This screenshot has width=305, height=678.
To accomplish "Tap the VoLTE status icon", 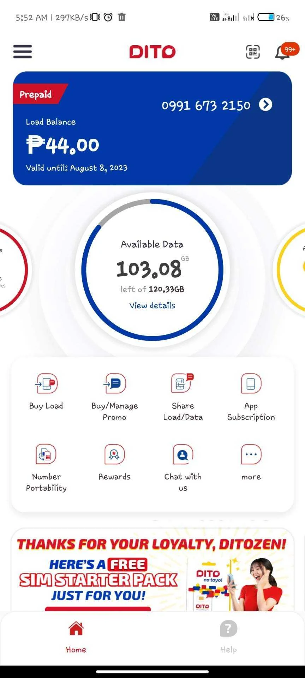I will pyautogui.click(x=215, y=17).
